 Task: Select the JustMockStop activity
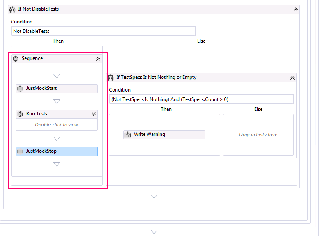[x=58, y=151]
